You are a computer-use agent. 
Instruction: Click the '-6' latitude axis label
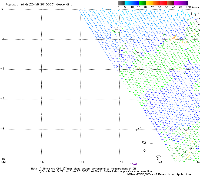(2, 99)
